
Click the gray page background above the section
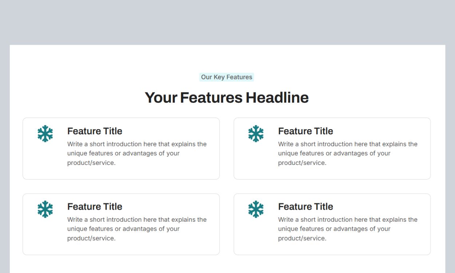click(227, 22)
